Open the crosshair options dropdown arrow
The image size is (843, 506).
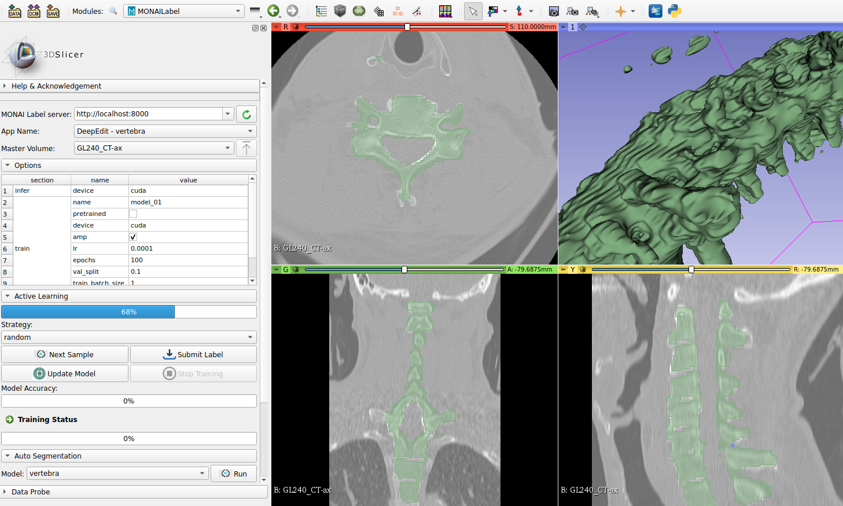coord(633,11)
